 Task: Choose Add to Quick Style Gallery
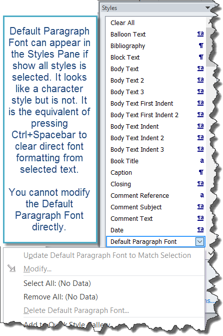point(67,324)
